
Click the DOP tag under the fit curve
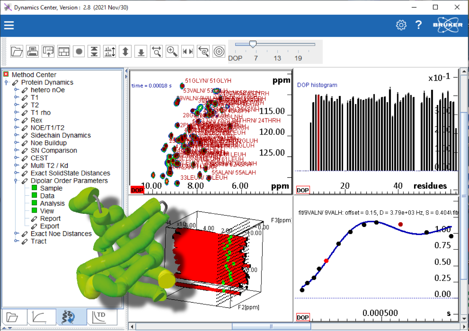point(303,317)
